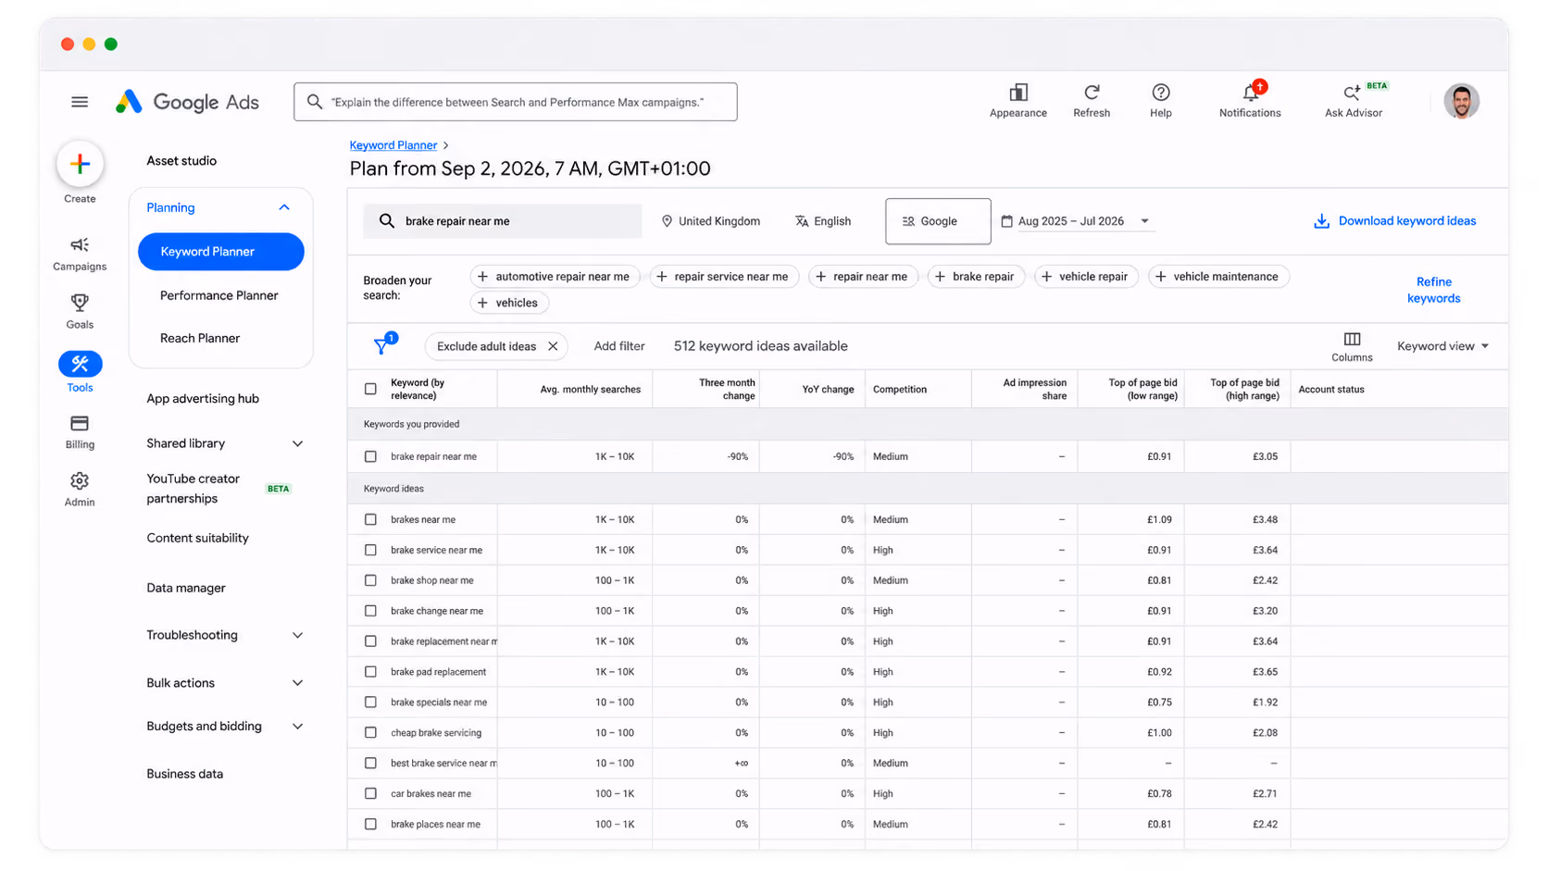Viewport: 1548px width, 871px height.
Task: Open Business data
Action: [x=184, y=774]
